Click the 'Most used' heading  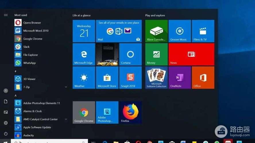click(21, 15)
